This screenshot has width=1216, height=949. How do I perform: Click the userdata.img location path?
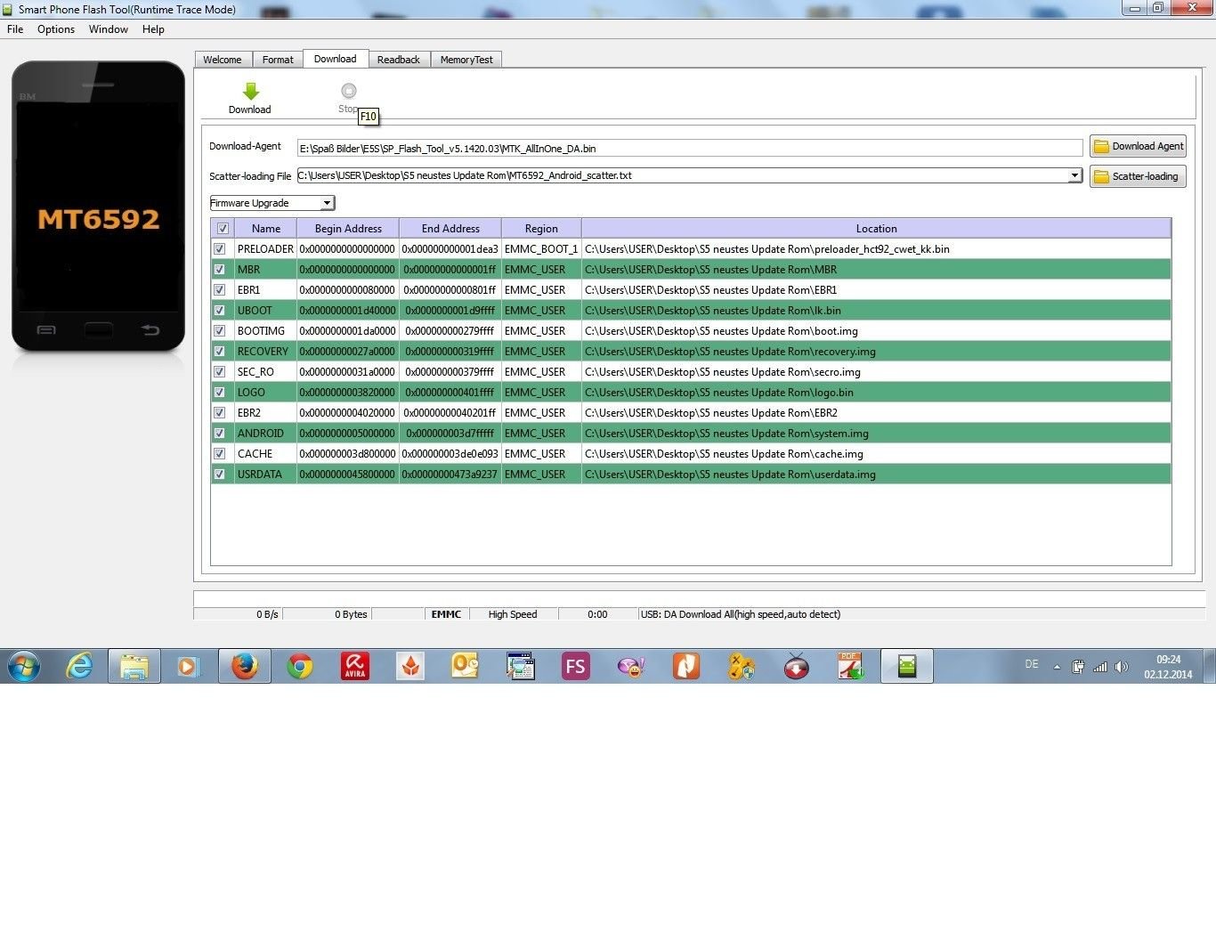click(x=730, y=474)
